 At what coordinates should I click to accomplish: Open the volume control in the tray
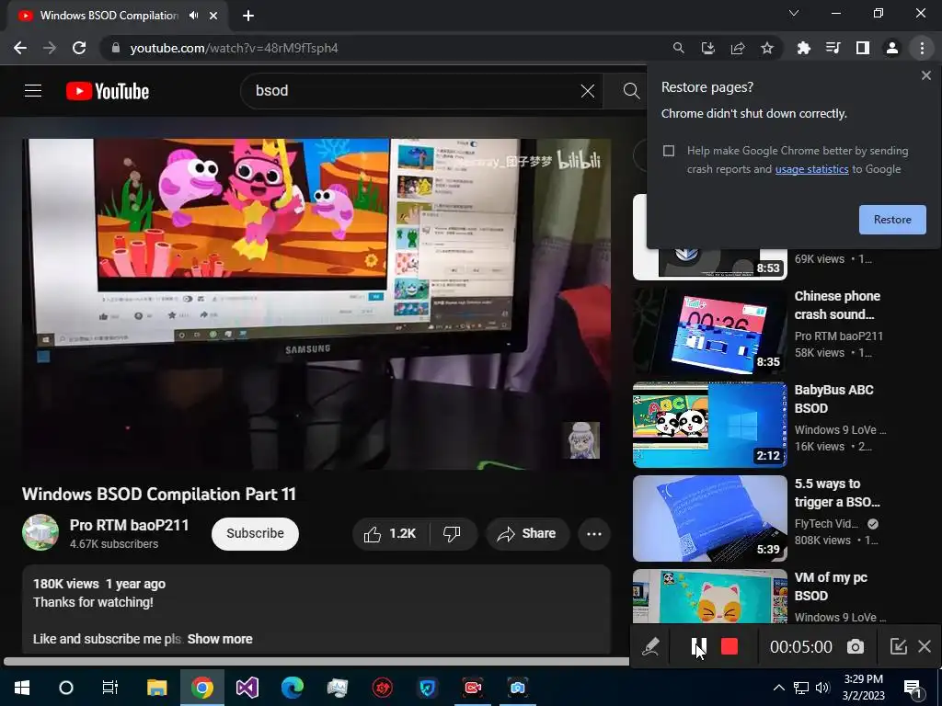[x=823, y=688]
